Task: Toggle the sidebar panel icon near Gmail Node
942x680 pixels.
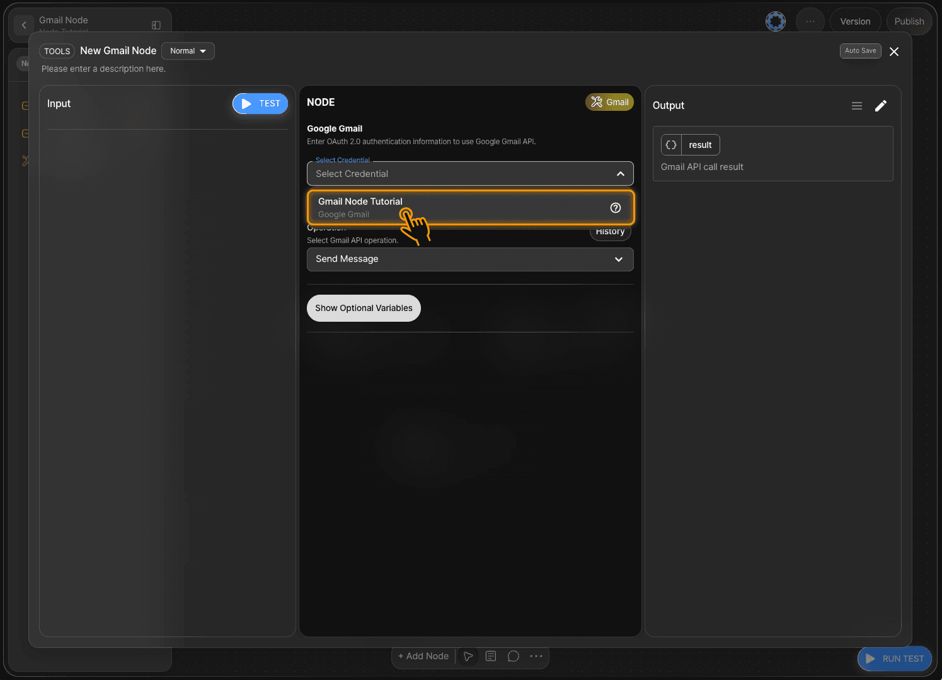Action: coord(156,25)
